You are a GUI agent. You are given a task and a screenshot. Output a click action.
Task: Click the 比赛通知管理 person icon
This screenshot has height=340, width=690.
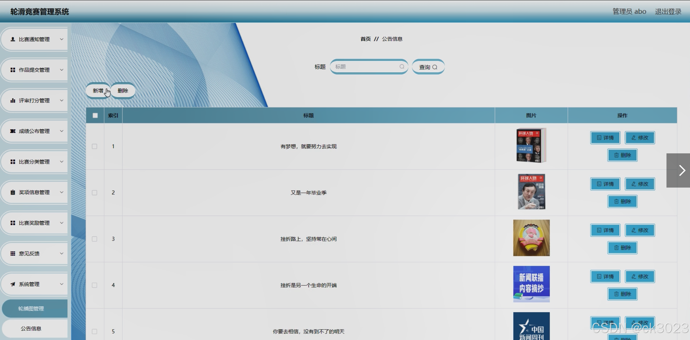(x=13, y=39)
